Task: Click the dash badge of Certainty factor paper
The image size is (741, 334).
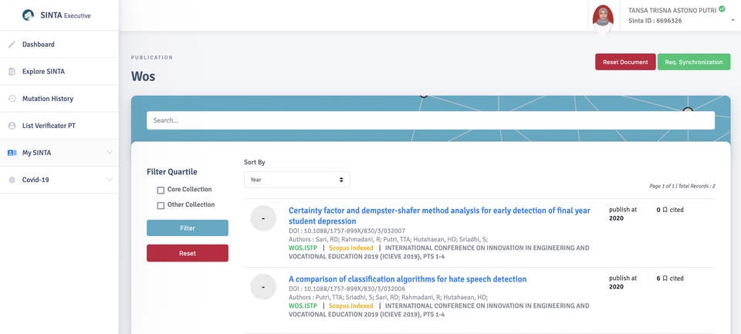Action: 263,218
